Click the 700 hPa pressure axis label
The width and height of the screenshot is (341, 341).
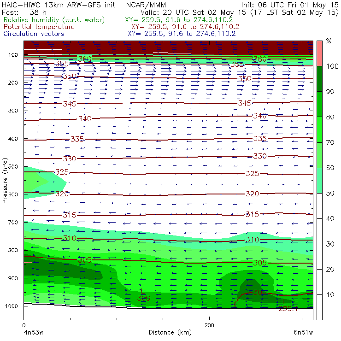13,222
